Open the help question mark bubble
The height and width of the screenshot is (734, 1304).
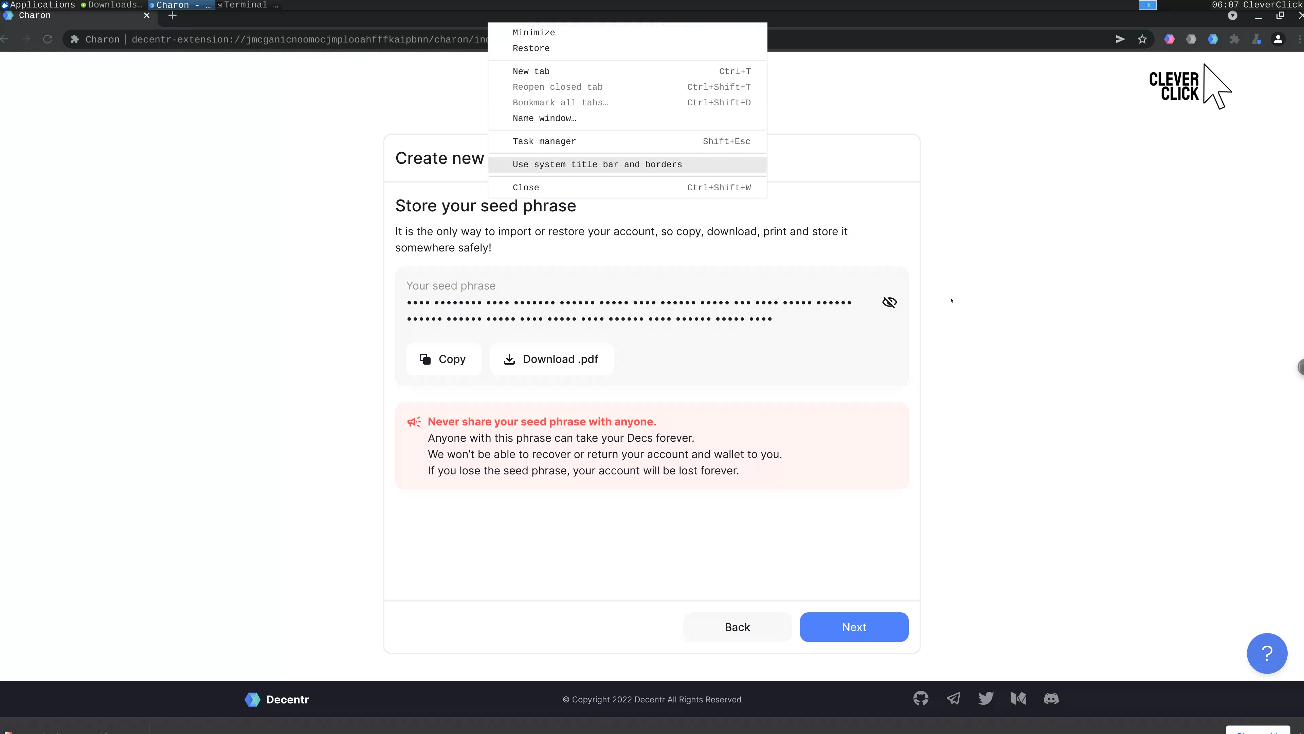click(x=1267, y=653)
